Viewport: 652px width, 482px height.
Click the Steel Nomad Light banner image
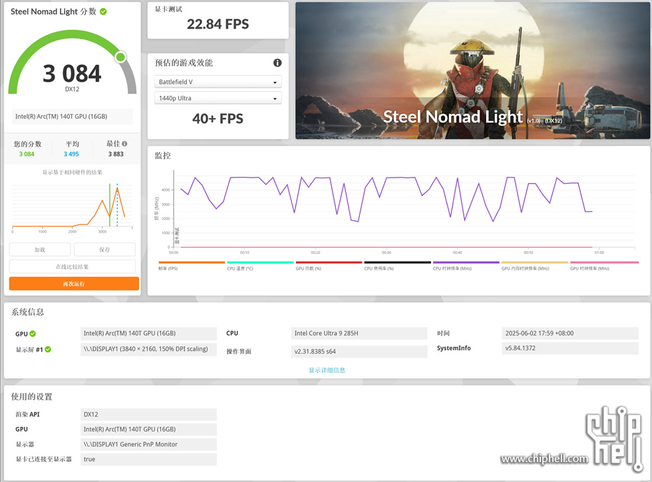[473, 70]
